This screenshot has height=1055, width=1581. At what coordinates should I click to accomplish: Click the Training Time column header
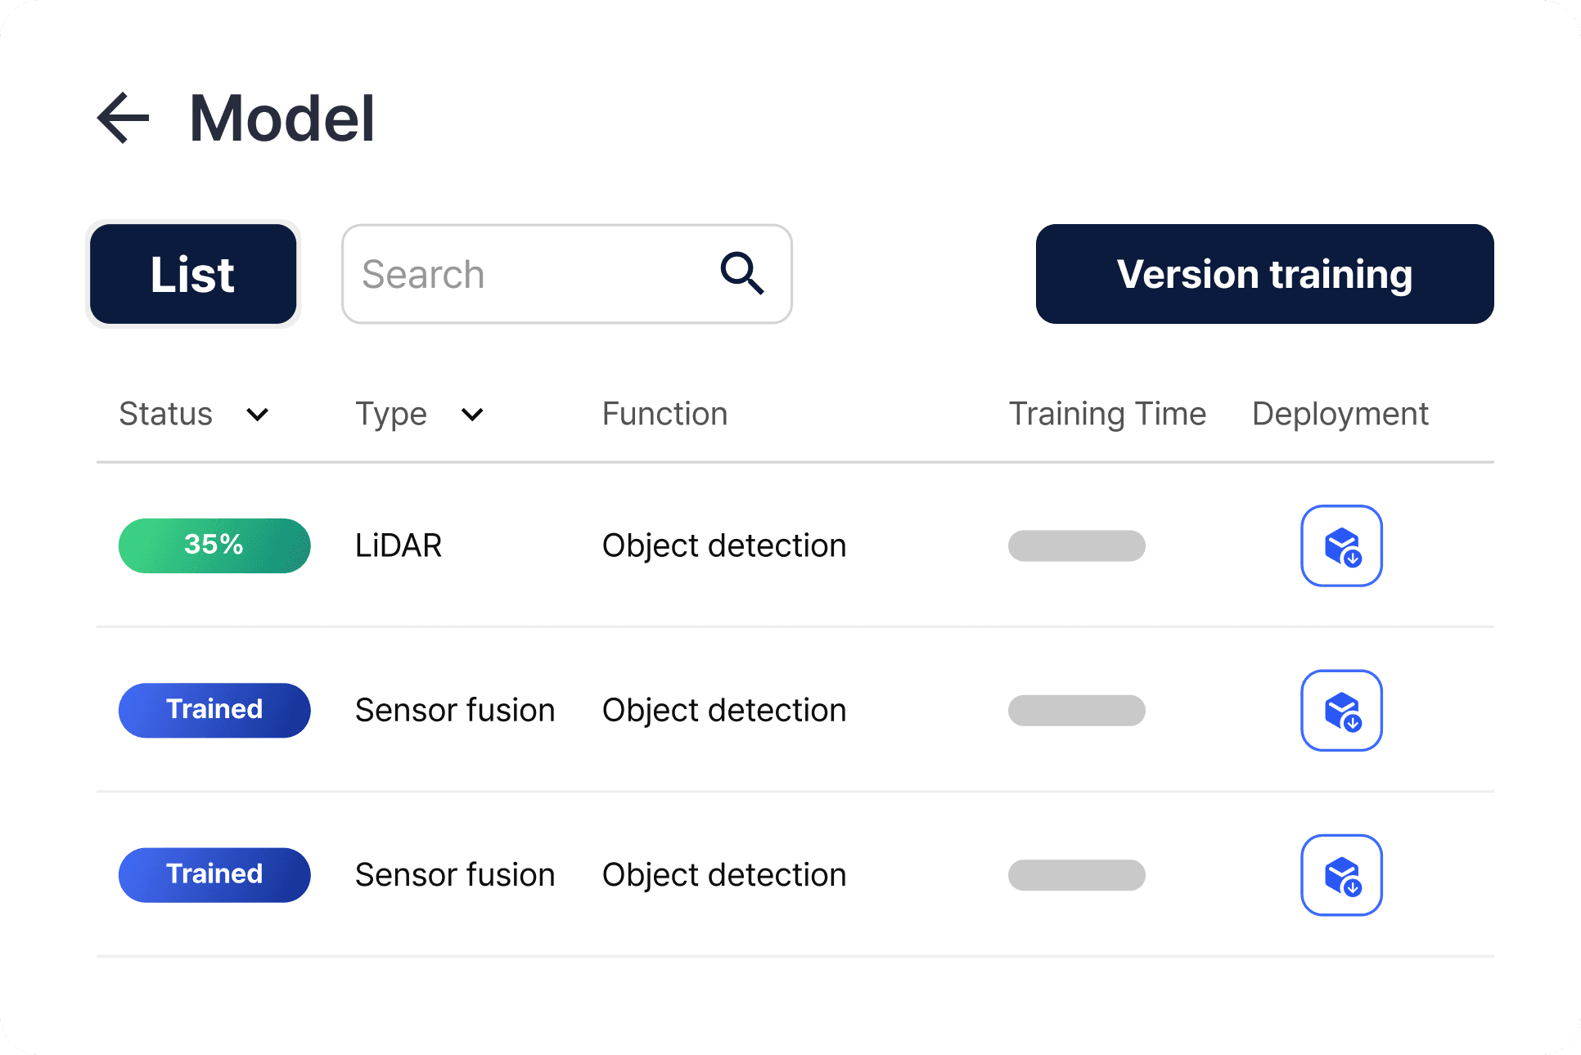1107,414
